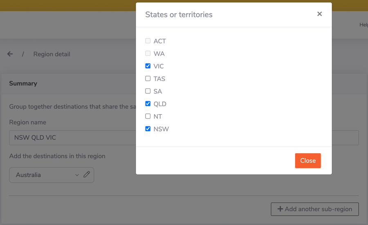Open the Help link in header

click(x=363, y=25)
